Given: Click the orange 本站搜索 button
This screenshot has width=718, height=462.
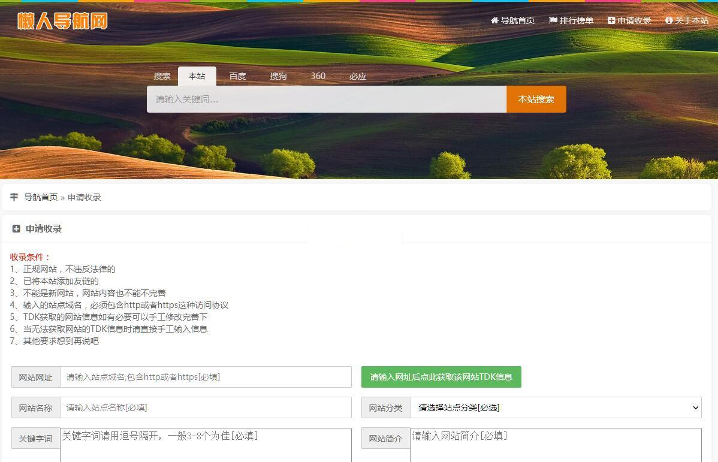Looking at the screenshot, I should click(536, 99).
